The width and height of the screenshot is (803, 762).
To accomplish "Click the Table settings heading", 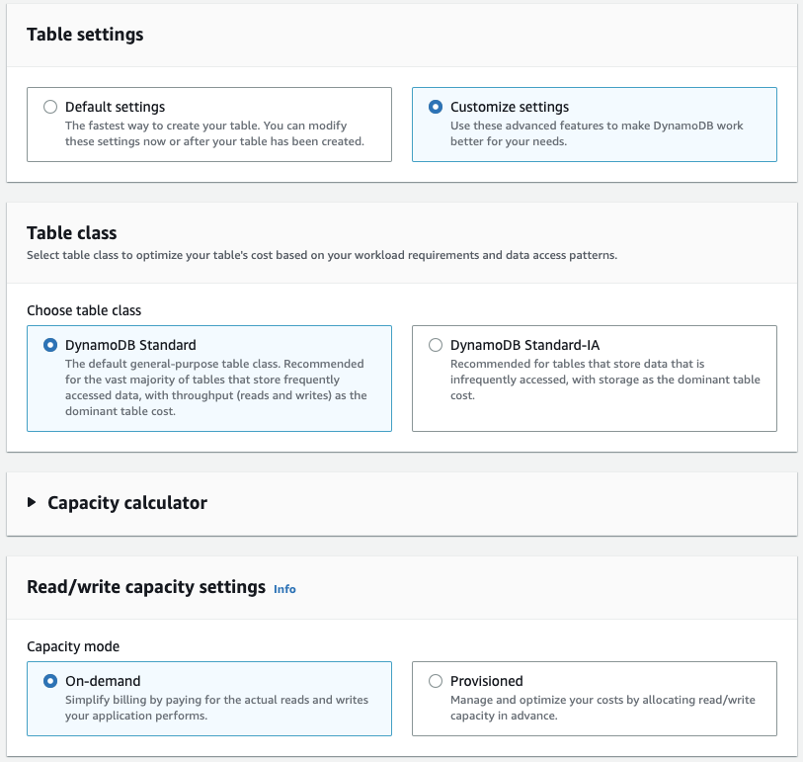I will pos(85,35).
